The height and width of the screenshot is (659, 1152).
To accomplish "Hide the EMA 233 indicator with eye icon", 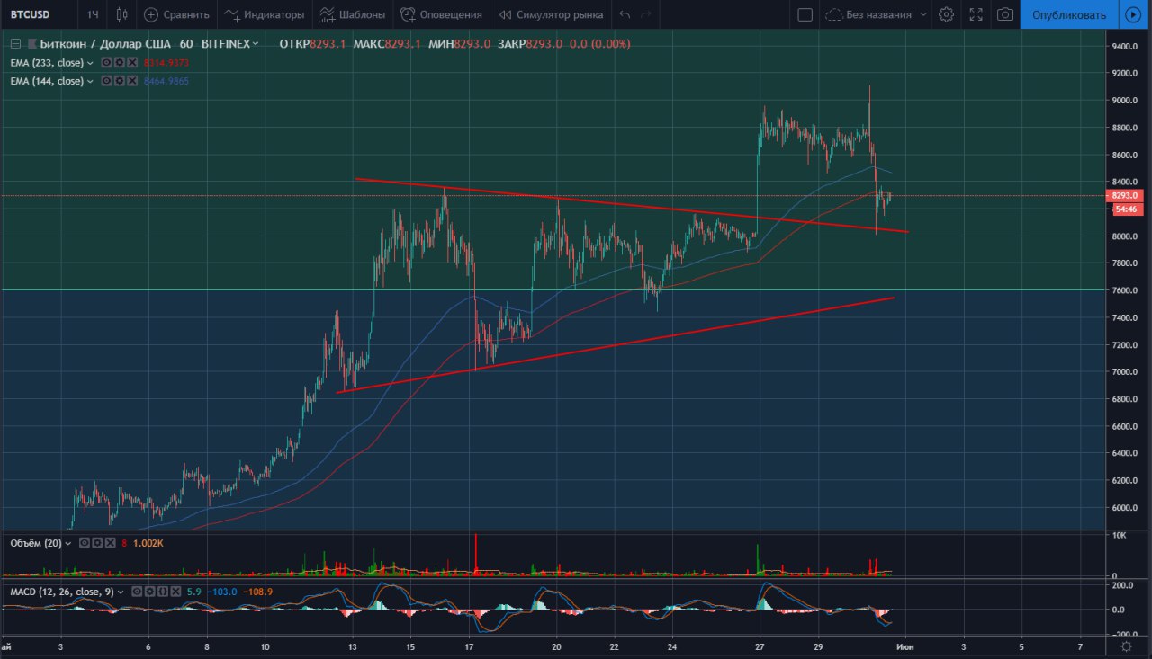I will (x=106, y=63).
